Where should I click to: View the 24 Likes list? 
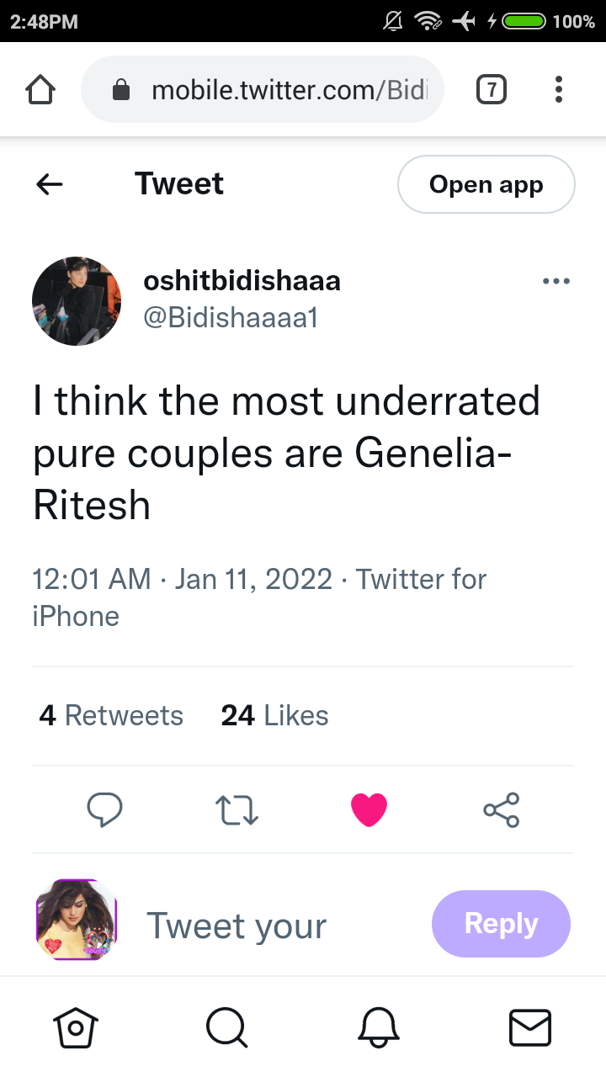(274, 716)
